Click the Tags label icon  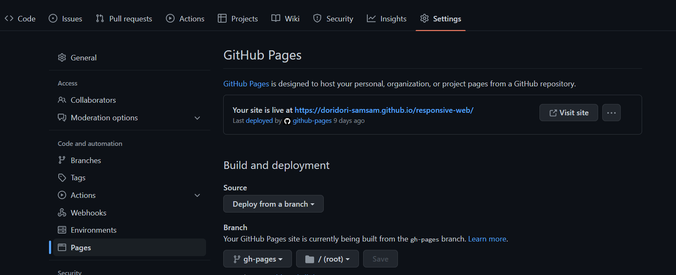tap(62, 178)
